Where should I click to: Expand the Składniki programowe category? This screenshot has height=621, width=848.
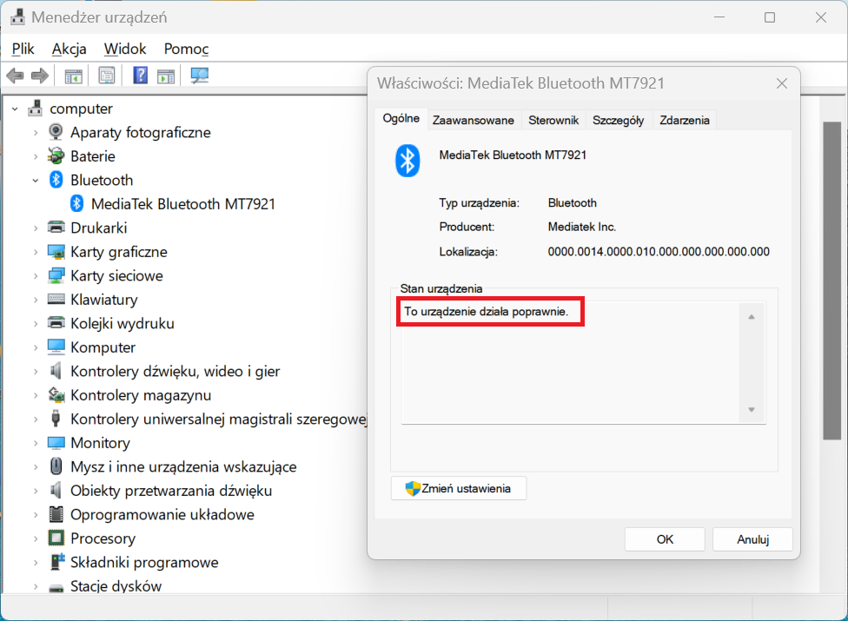point(36,562)
